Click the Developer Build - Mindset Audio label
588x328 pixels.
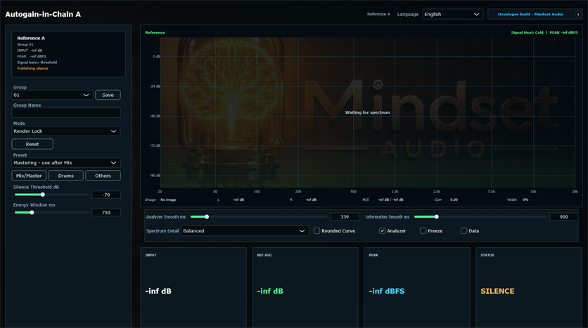530,14
